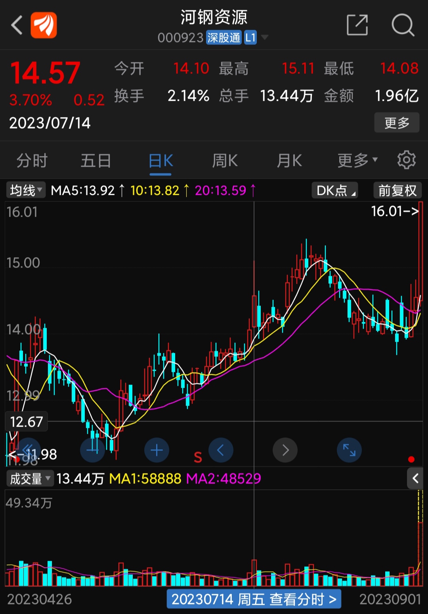Open the share/export icon
428x614 pixels.
[357, 25]
